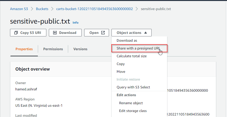Viewport: 227px width, 117px height.
Task: Select Share with a presigned URL
Action: (x=138, y=48)
